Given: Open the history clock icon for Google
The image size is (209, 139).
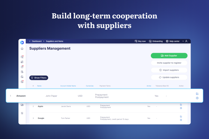Looking at the screenshot, I should coord(181,120).
